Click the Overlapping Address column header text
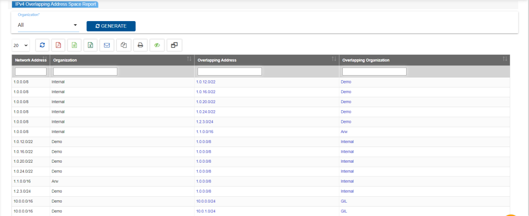This screenshot has width=529, height=216. click(217, 60)
